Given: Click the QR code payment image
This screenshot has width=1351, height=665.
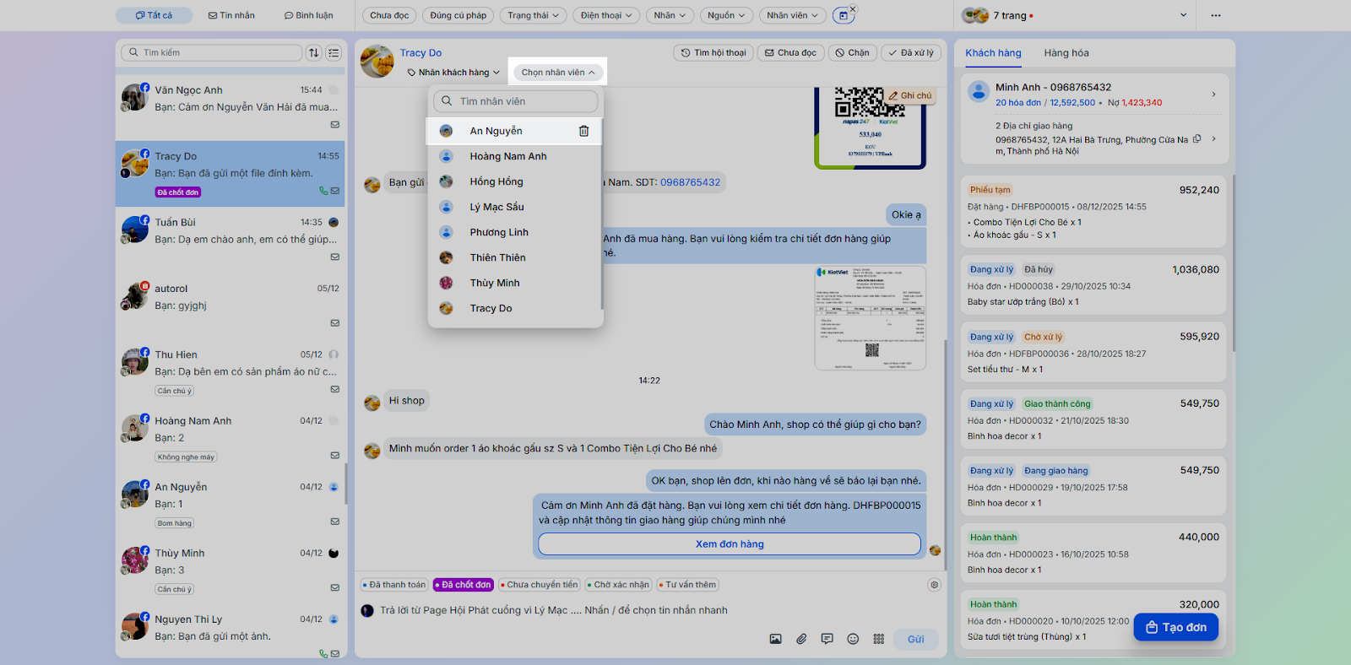Looking at the screenshot, I should 870,127.
